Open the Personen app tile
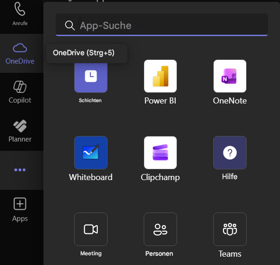Image resolution: width=280 pixels, height=265 pixels. pos(160,229)
